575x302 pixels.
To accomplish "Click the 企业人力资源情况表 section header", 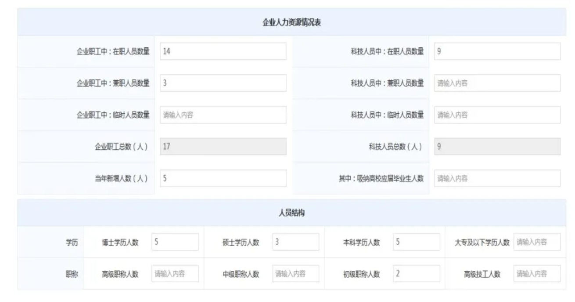I will [291, 23].
